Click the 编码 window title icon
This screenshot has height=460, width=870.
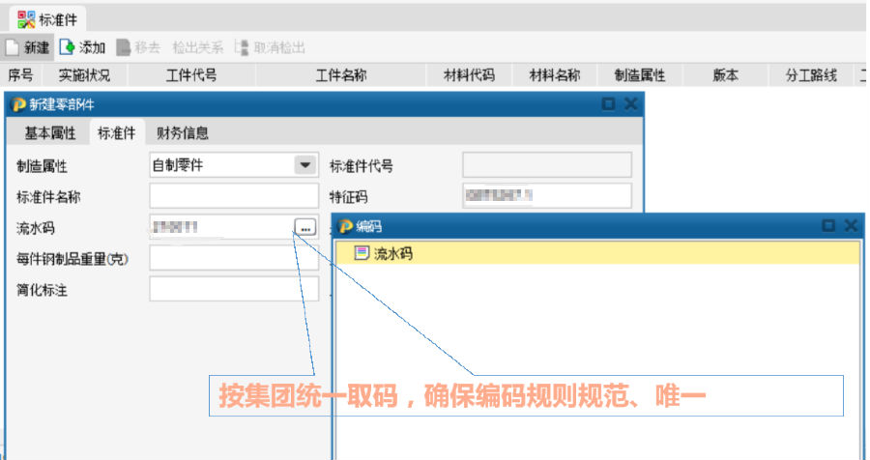[346, 226]
